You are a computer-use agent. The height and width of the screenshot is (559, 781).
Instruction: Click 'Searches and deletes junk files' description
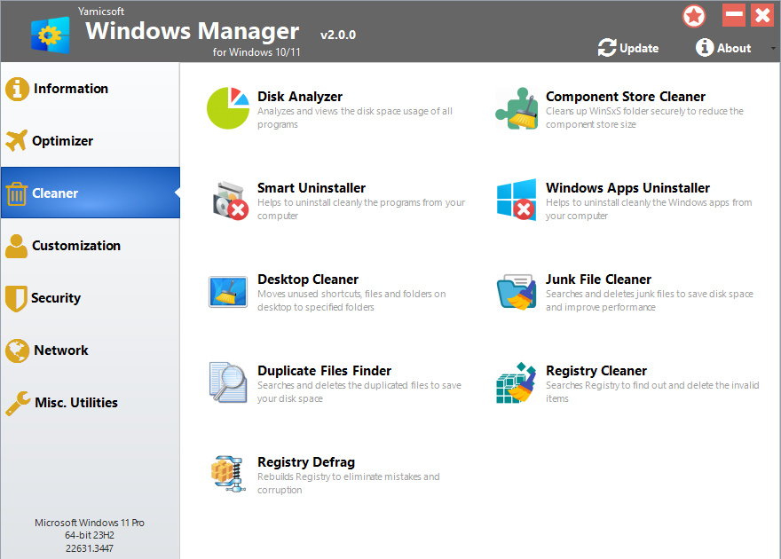coord(649,301)
